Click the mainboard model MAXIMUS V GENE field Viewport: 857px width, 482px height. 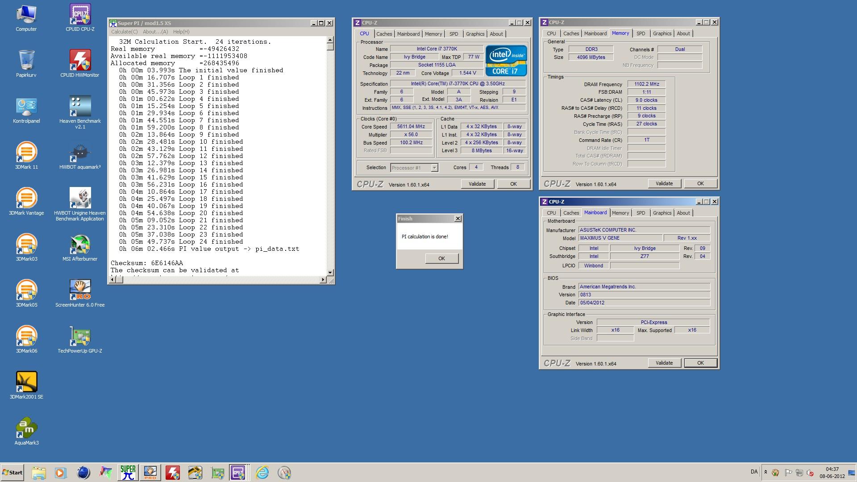(x=620, y=238)
